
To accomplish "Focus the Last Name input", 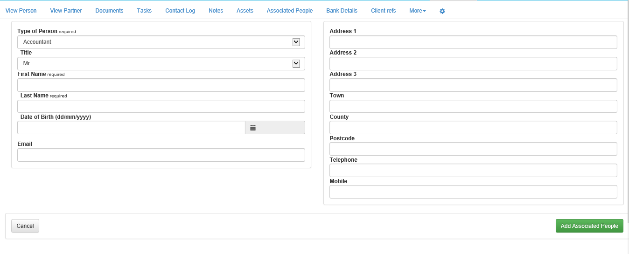I will click(161, 107).
